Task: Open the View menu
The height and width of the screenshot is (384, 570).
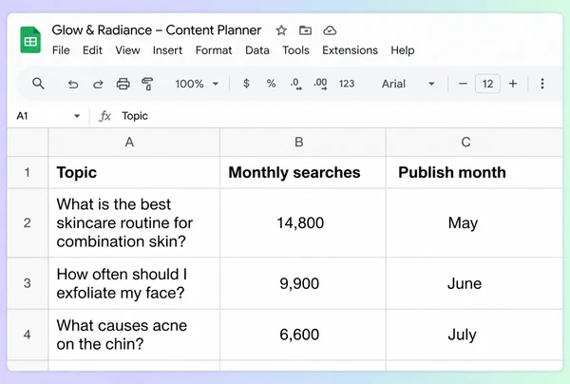Action: (127, 50)
